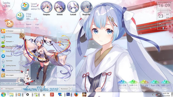The width and height of the screenshot is (173, 97).
Task: Open the file explorer taskbar icon
Action: coord(11,95)
